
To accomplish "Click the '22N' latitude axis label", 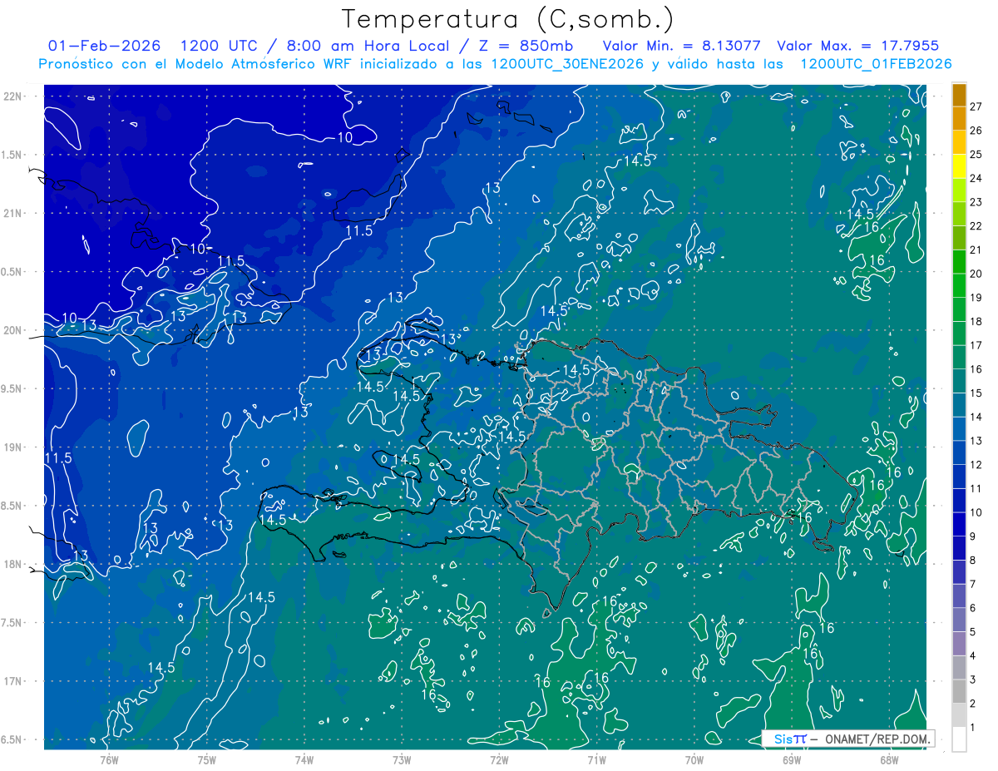I will (x=13, y=96).
